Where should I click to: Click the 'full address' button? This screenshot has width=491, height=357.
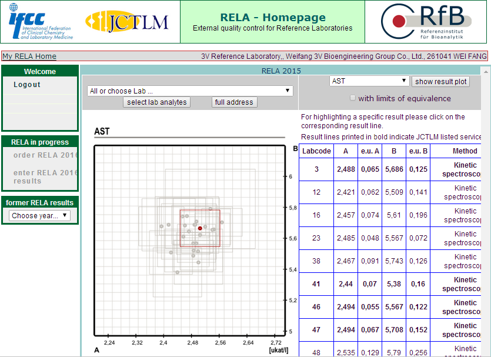234,102
